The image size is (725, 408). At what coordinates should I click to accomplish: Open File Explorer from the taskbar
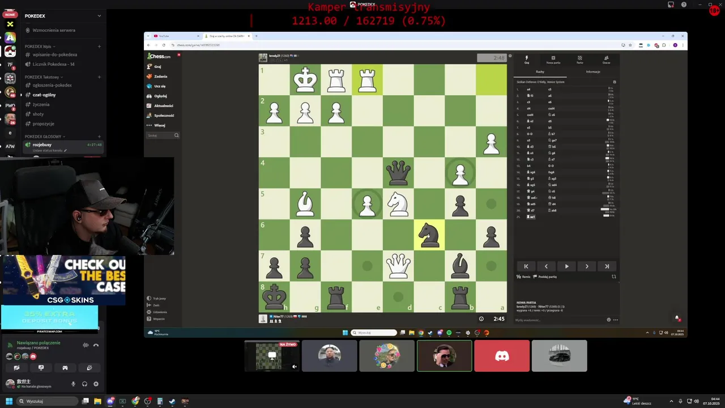[x=97, y=401]
